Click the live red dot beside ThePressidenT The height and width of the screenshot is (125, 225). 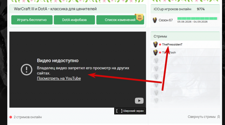tap(160, 45)
